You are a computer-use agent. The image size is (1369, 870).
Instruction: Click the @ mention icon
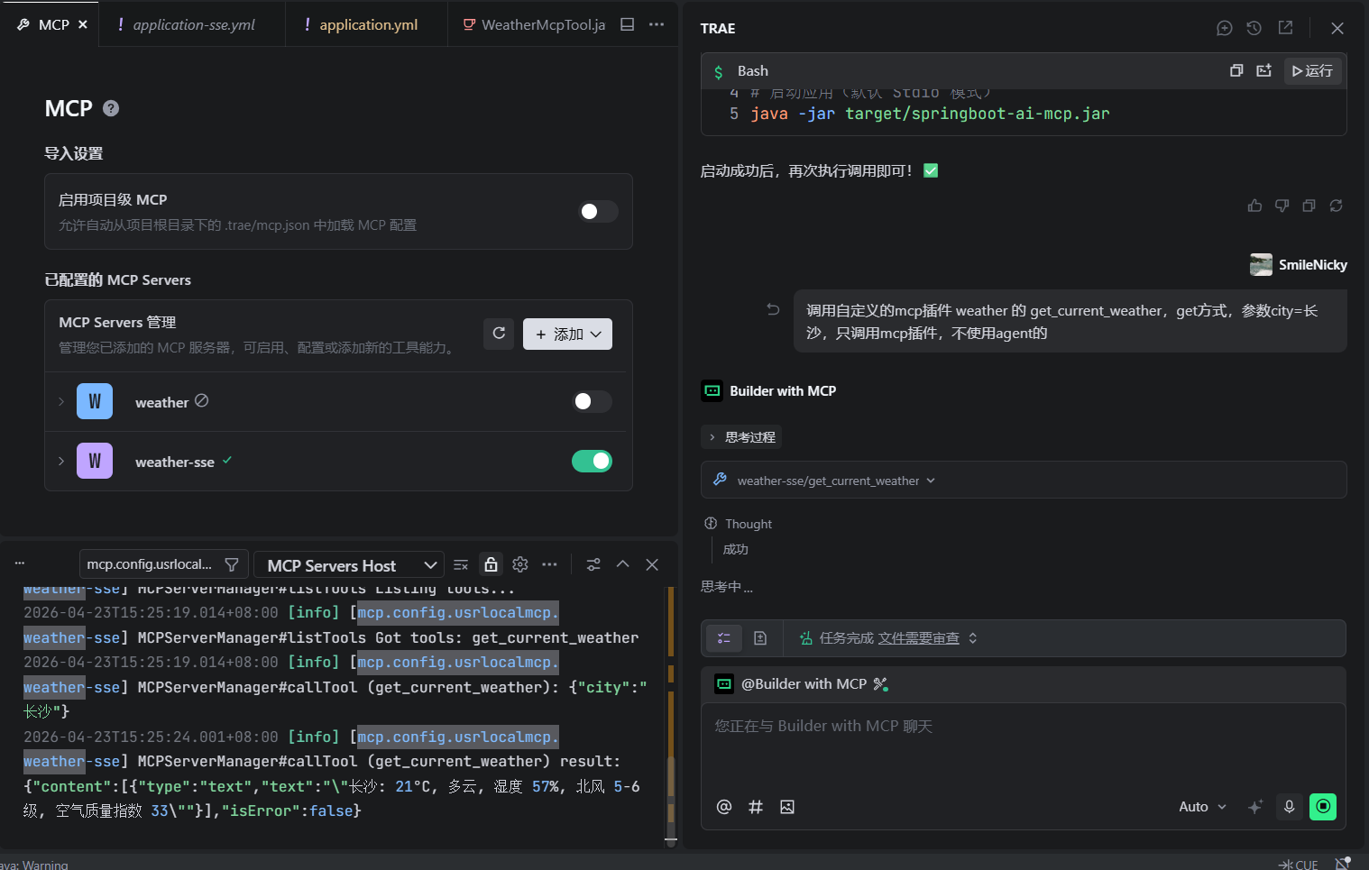click(x=724, y=807)
